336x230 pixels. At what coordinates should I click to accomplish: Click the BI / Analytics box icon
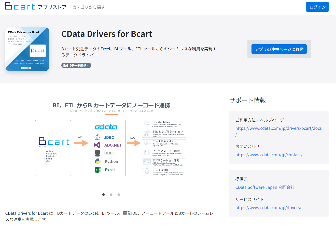(x=147, y=124)
